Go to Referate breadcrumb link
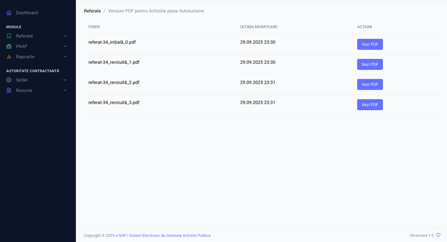The image size is (447, 242). click(92, 11)
